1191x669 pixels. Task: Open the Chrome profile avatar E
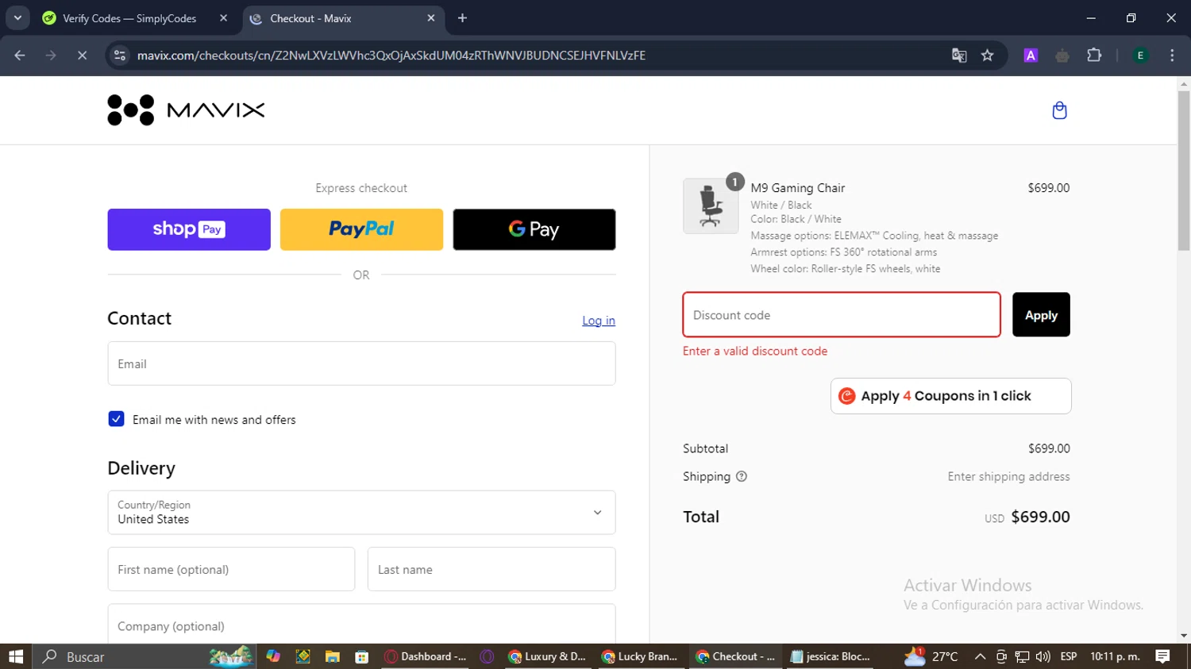[x=1140, y=56]
